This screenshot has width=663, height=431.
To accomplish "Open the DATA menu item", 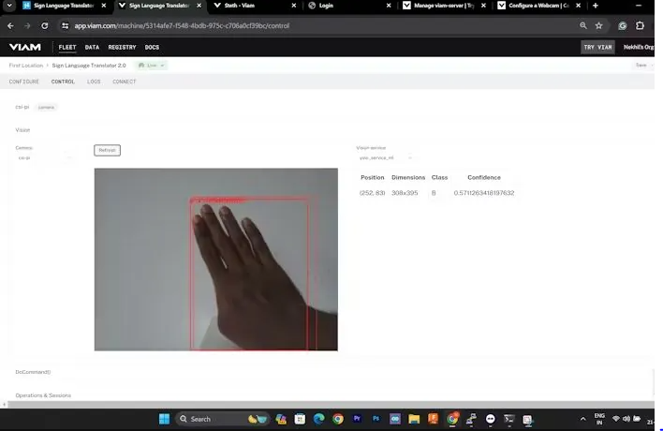I will (x=92, y=47).
